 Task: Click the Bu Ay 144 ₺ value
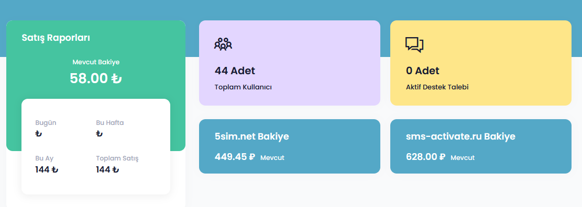(47, 170)
